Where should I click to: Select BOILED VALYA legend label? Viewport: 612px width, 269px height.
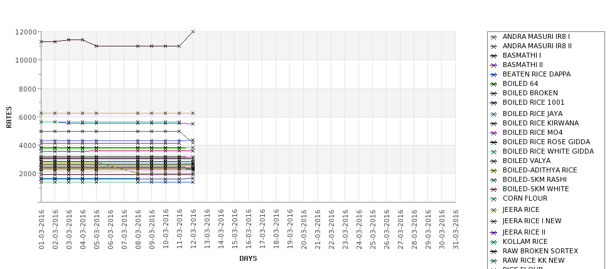pyautogui.click(x=527, y=161)
